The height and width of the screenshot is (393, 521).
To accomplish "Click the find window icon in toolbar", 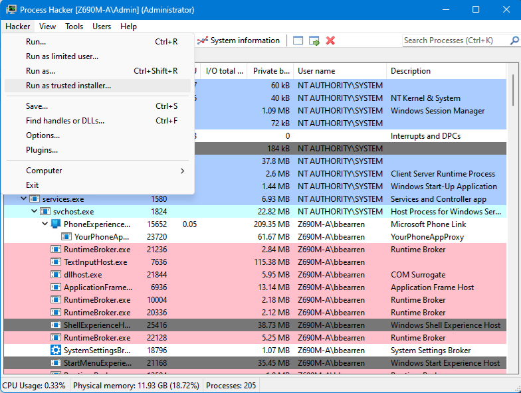I will (x=298, y=40).
